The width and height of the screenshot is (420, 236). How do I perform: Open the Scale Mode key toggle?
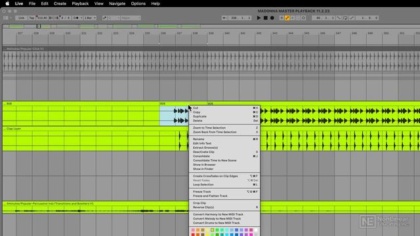coord(104,18)
